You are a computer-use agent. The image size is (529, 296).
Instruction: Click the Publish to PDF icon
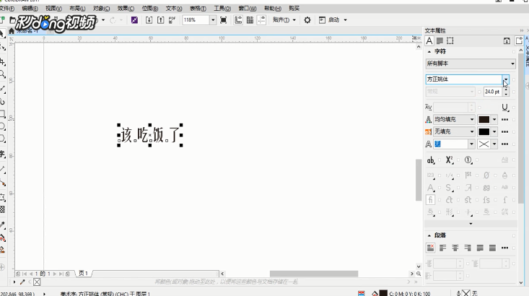[172, 20]
